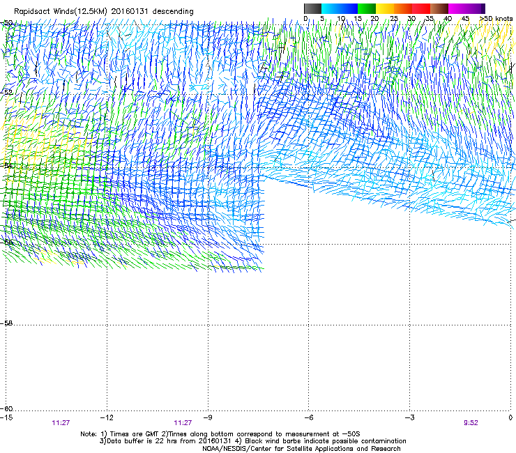The height and width of the screenshot is (453, 516).
Task: Click the '25' legend scale label
Action: (394, 18)
